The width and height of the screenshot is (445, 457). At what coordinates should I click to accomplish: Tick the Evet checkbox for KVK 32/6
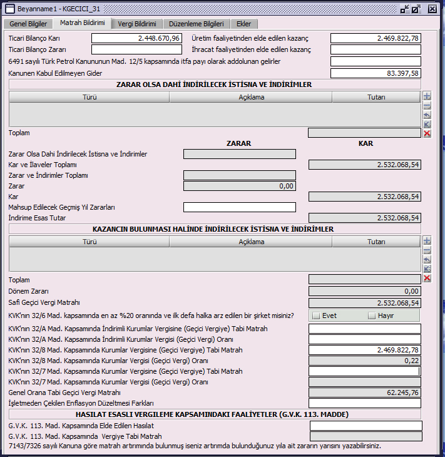point(316,316)
